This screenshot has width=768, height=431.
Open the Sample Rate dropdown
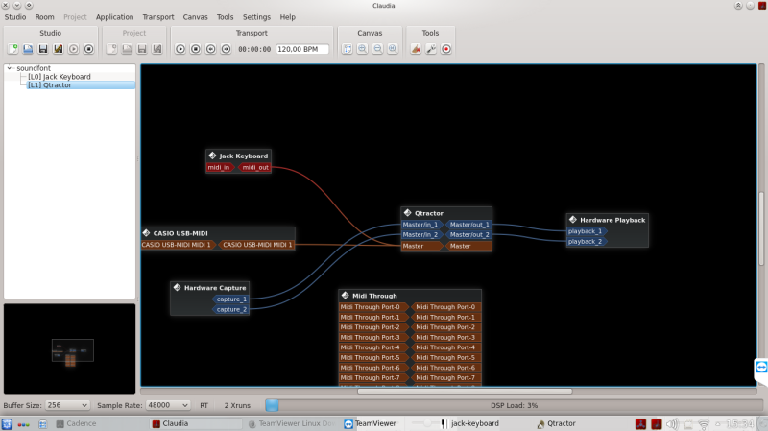pos(168,406)
